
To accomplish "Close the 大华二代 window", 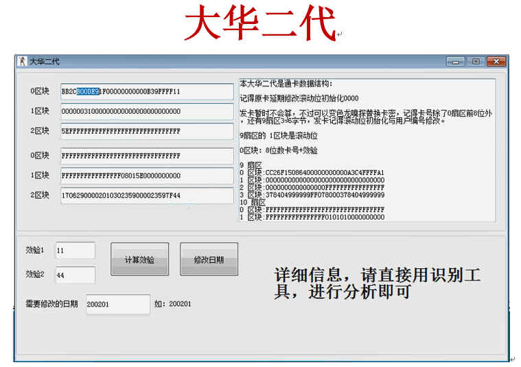I will pos(495,62).
